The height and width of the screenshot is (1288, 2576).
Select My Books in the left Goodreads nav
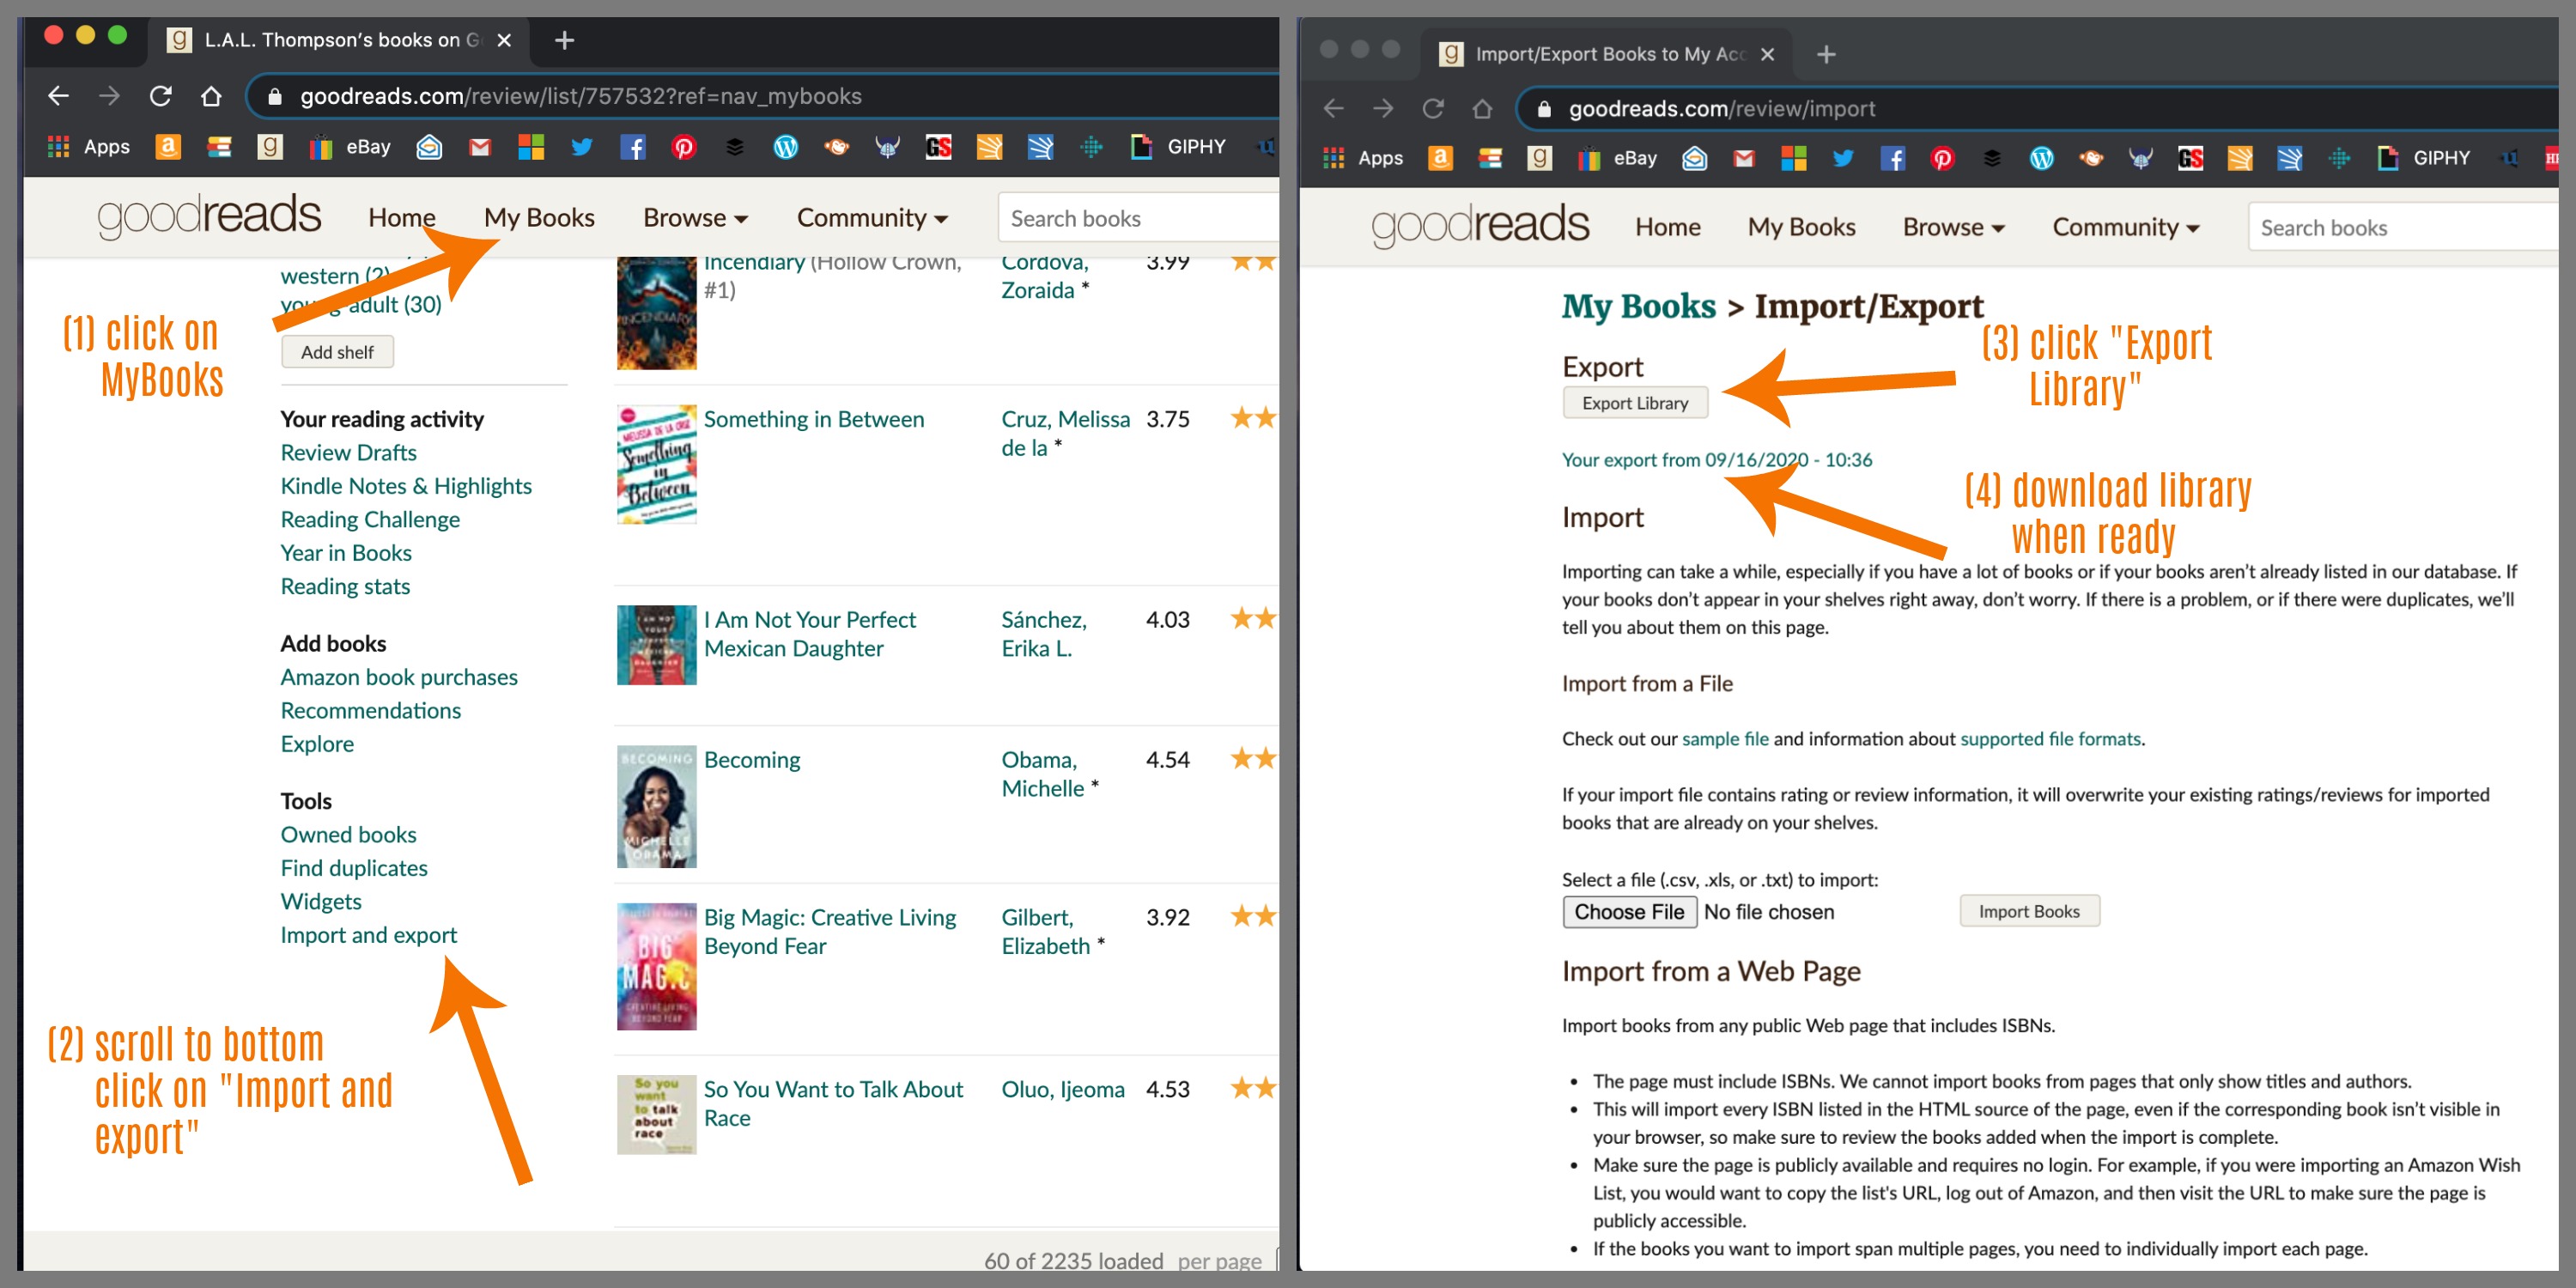tap(539, 218)
